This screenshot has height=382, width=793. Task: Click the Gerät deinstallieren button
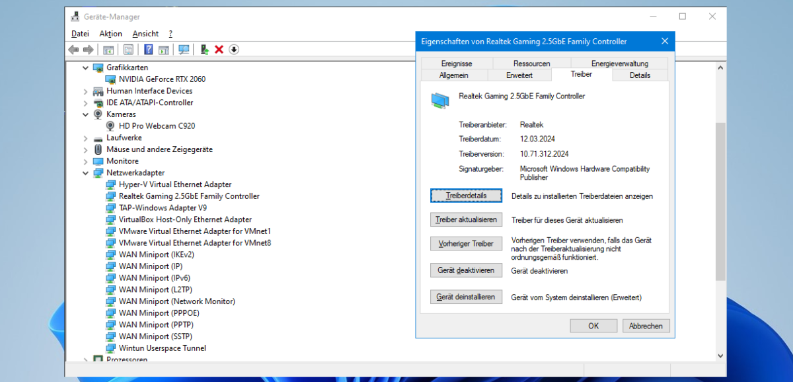coord(466,297)
